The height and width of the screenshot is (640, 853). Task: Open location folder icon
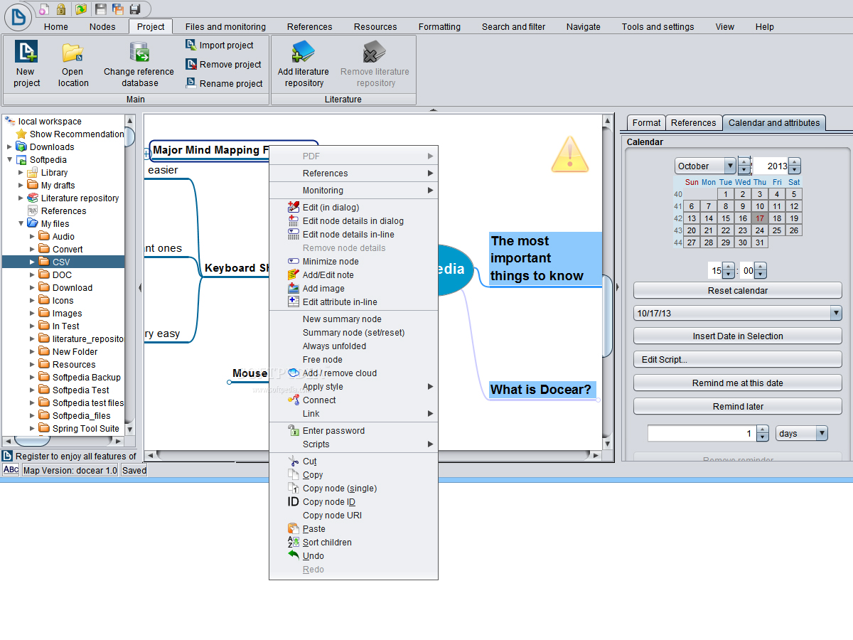(x=73, y=53)
